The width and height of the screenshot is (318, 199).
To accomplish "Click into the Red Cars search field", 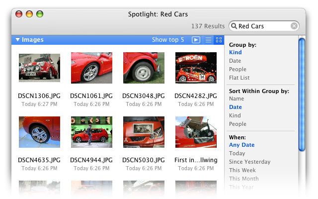I will point(263,26).
